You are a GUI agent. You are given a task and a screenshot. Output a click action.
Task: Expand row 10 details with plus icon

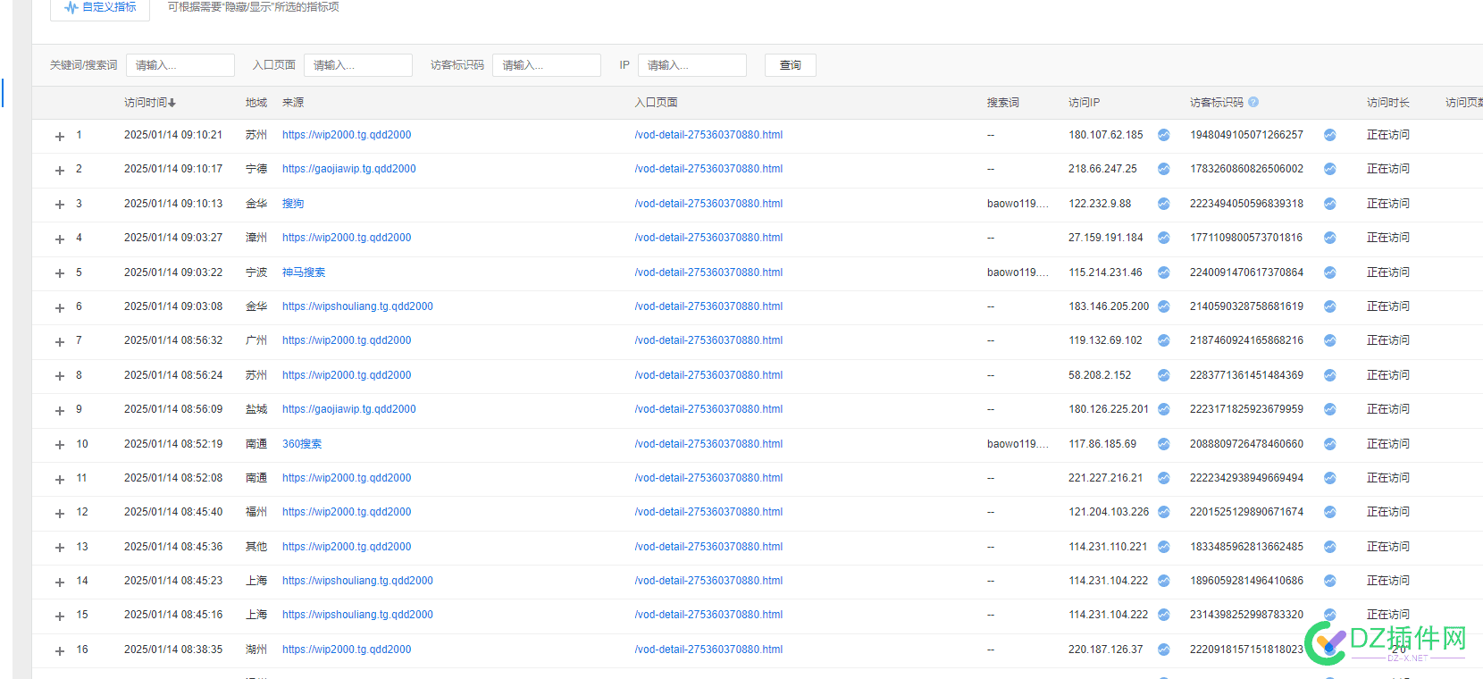pos(60,445)
